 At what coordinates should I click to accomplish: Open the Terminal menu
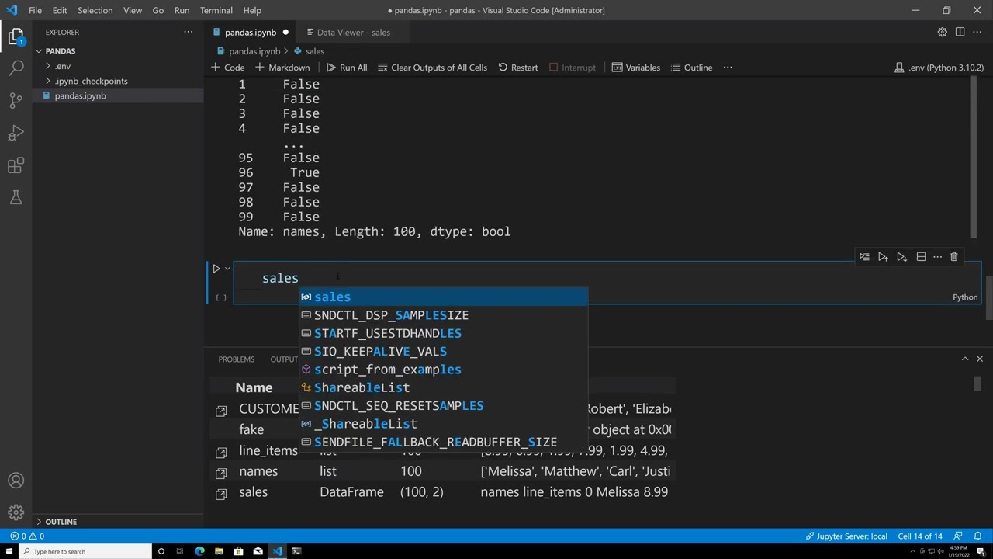click(216, 10)
